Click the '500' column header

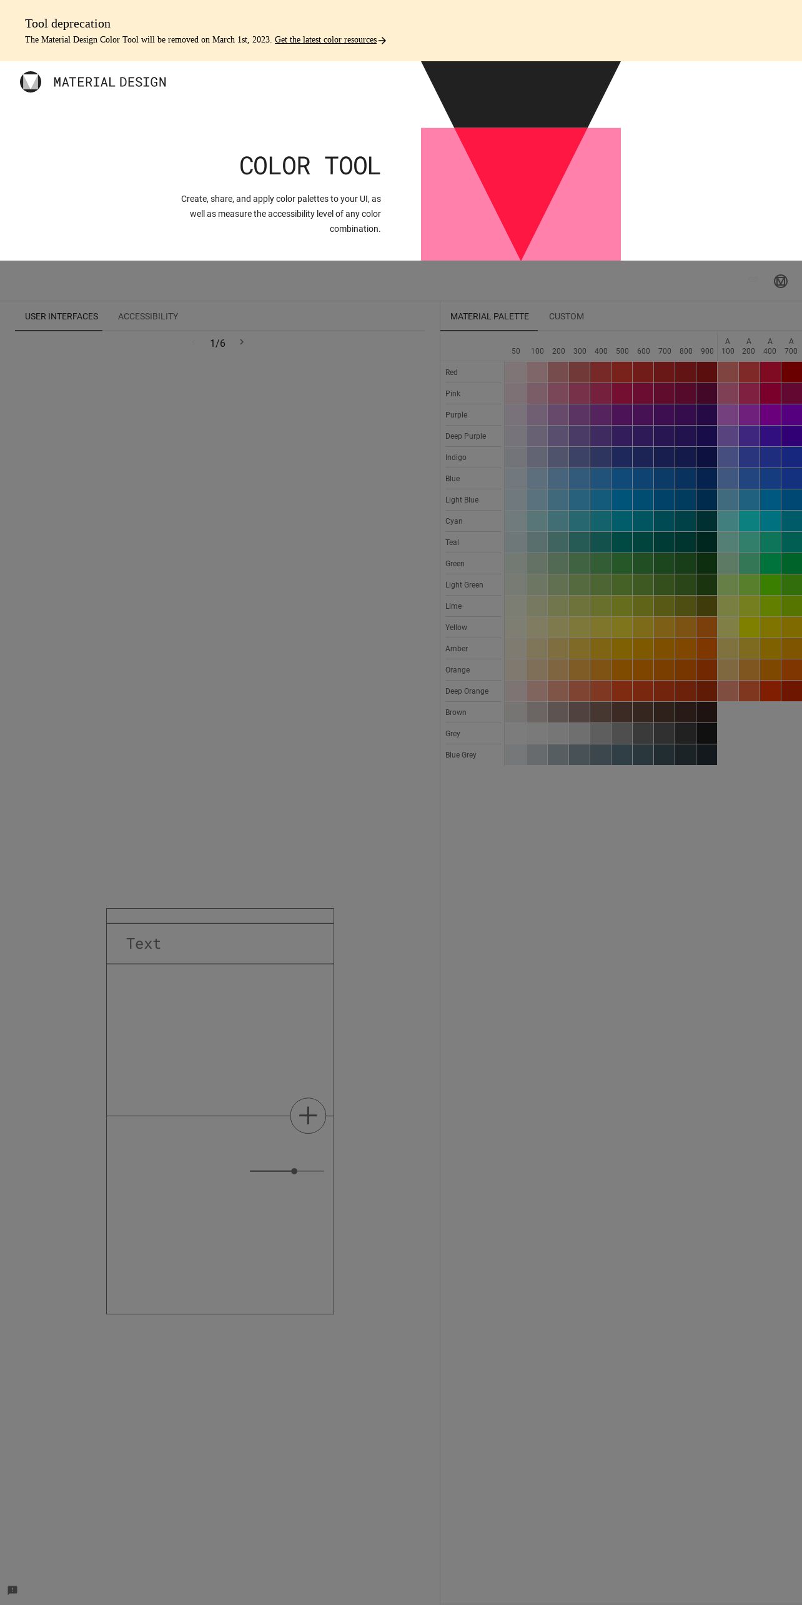click(622, 351)
